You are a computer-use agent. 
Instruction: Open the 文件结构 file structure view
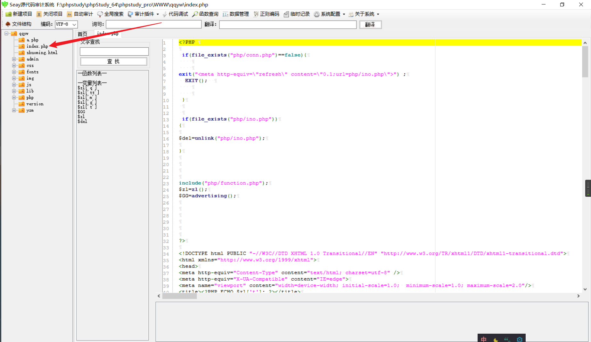pos(21,24)
